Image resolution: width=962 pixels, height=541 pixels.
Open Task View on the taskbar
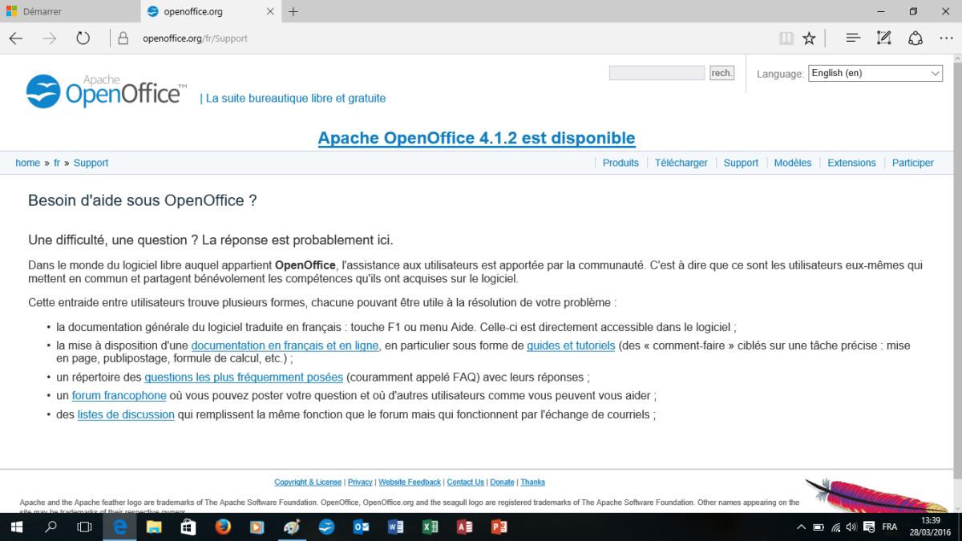pos(84,527)
